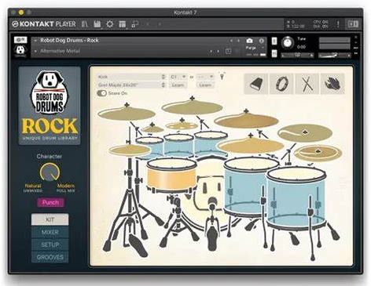Click the middle blue rack tom

pyautogui.click(x=178, y=145)
